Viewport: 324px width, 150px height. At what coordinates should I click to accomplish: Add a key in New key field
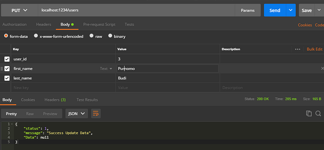[x=63, y=88]
